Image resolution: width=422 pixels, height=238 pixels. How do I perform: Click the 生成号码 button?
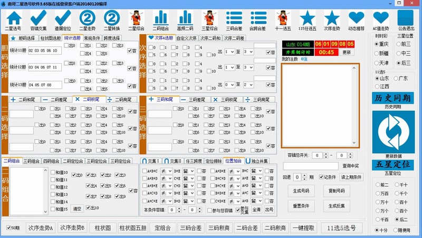pos(301,191)
